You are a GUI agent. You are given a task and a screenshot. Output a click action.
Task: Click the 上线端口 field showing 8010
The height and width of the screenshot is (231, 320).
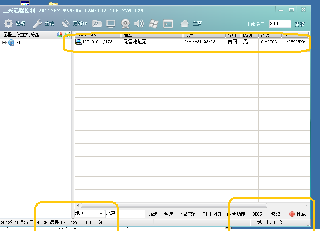pyautogui.click(x=280, y=24)
